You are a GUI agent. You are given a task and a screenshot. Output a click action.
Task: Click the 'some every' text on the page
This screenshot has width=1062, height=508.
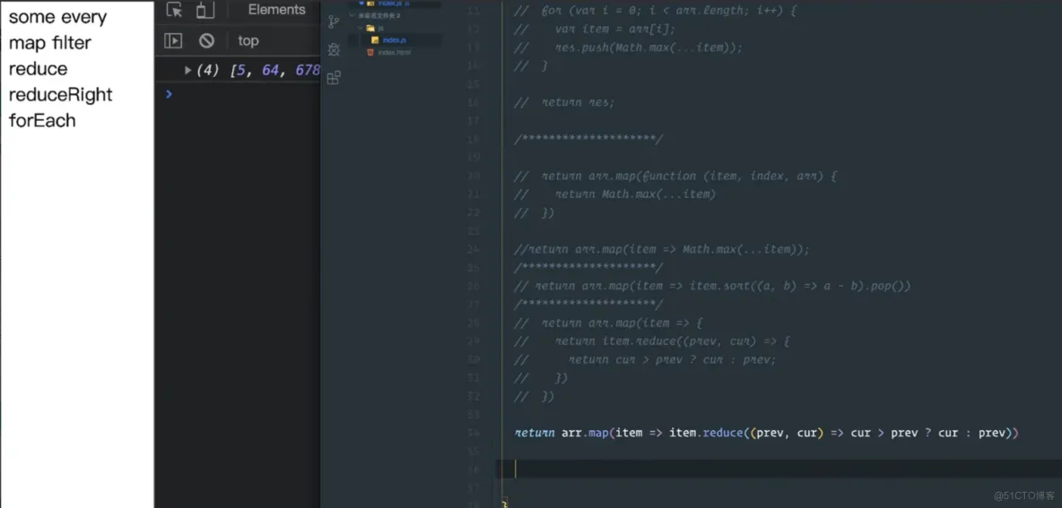pos(57,17)
